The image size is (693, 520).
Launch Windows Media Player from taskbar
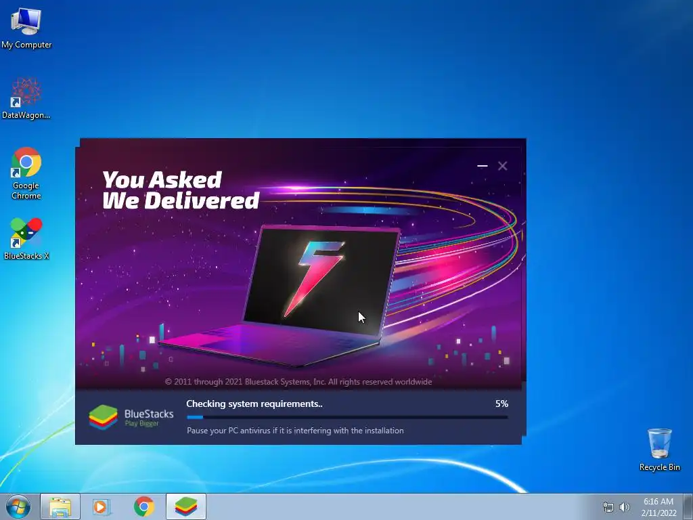[x=102, y=506]
